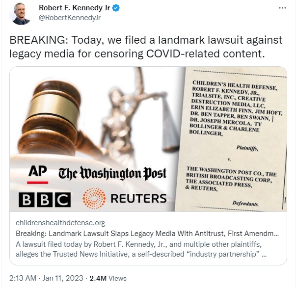296x289 pixels.
Task: Click the Jan 11, 2023 date
Action: 63,278
